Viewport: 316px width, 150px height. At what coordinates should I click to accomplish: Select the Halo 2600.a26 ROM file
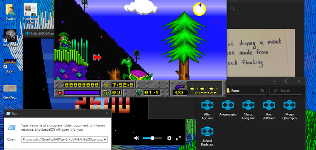click(269, 110)
